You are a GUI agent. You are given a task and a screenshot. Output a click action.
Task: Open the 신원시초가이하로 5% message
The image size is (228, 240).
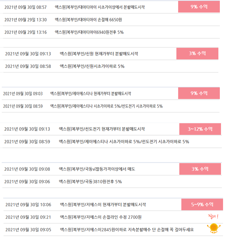coord(92,66)
